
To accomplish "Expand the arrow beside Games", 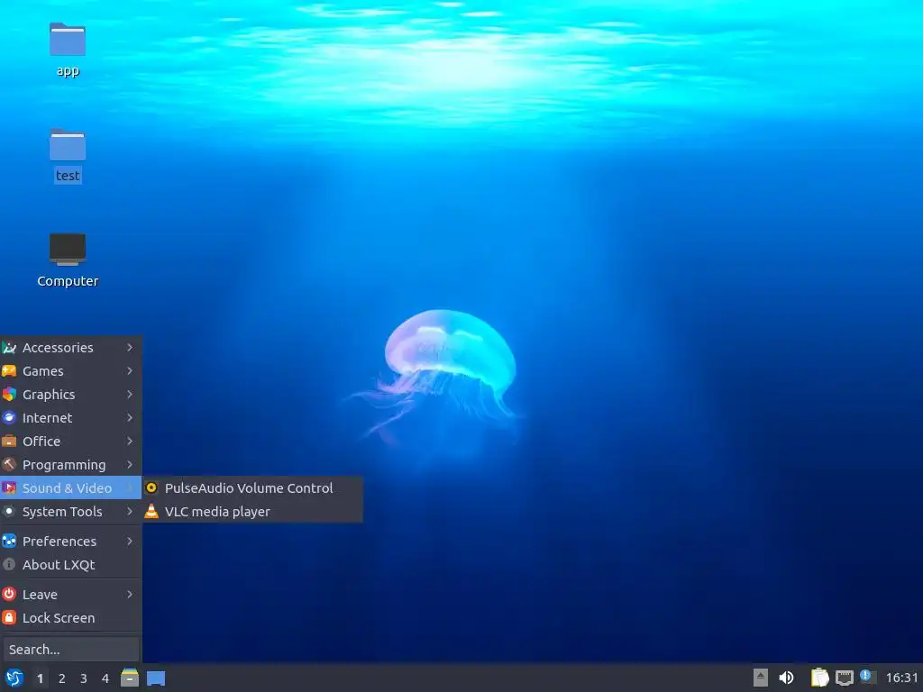I will pyautogui.click(x=130, y=371).
